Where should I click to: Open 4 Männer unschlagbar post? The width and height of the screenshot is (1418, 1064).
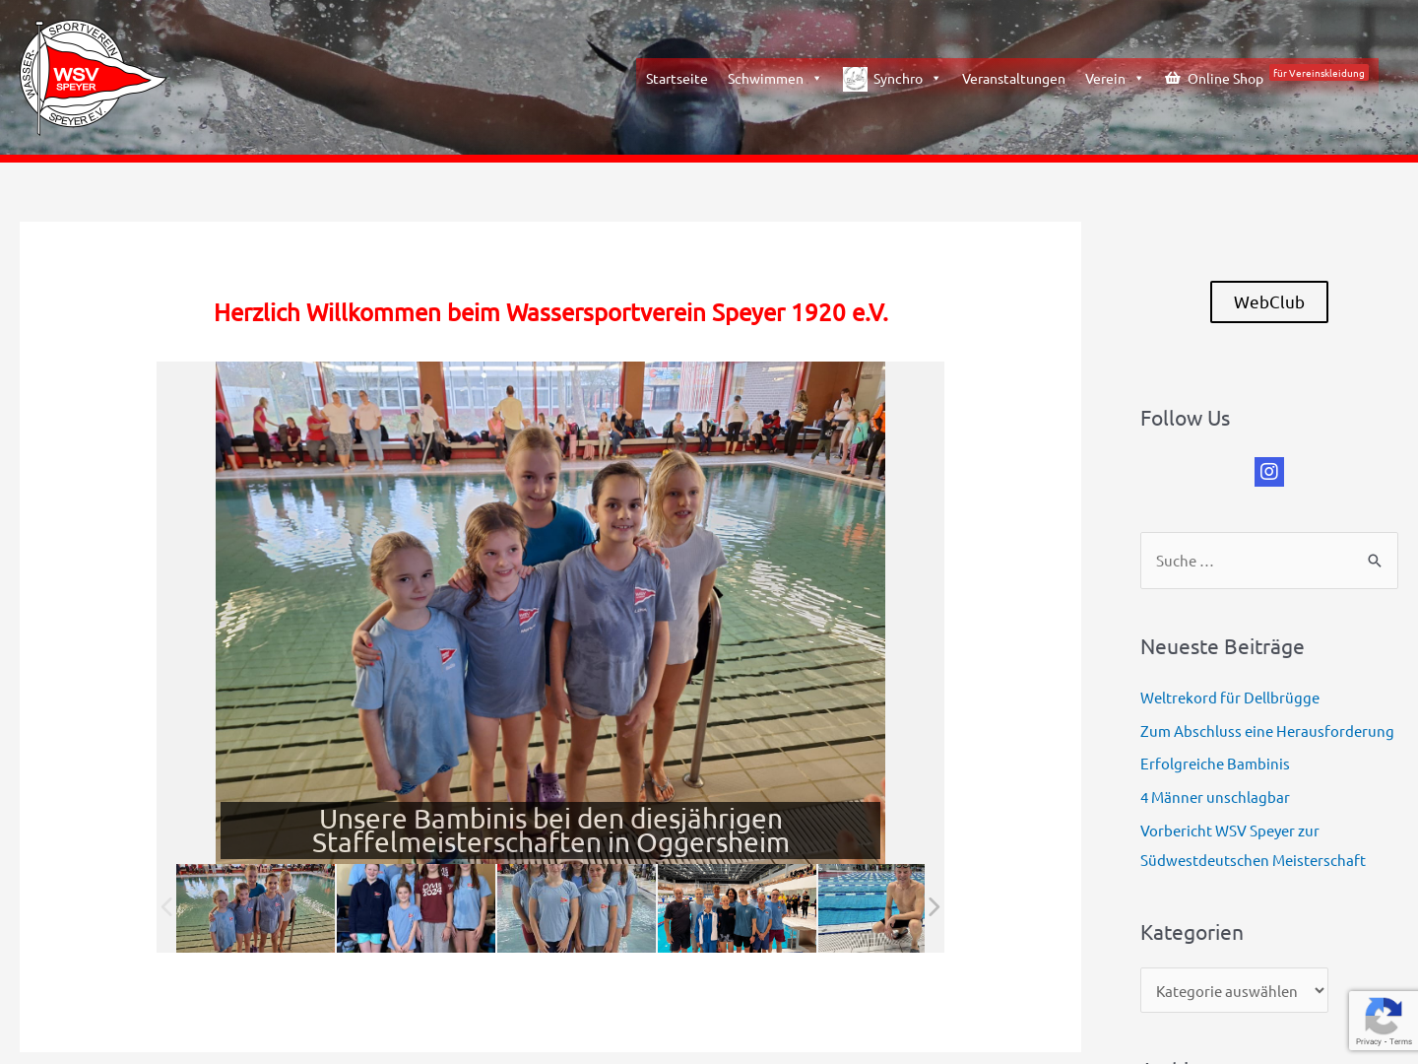[x=1215, y=797]
